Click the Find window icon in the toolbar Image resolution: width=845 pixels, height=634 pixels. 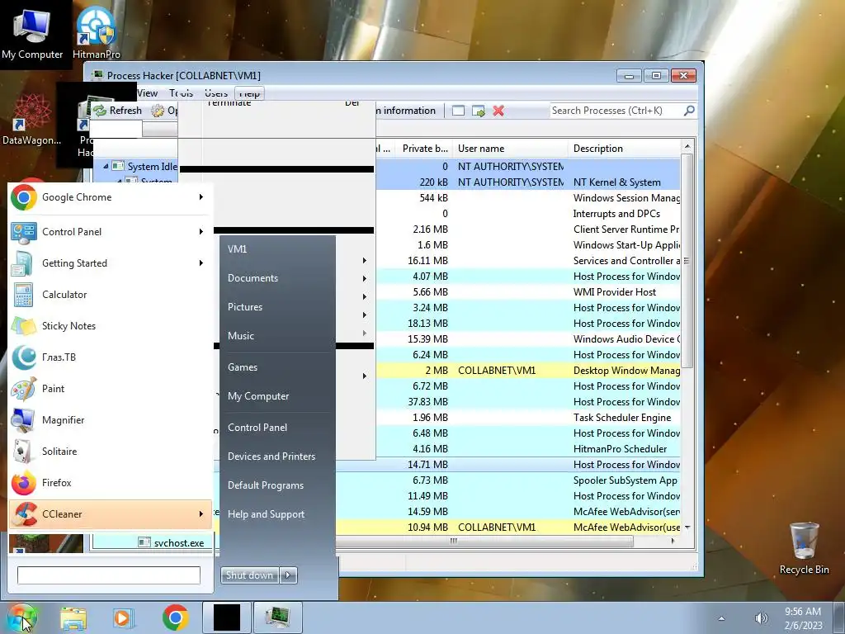[458, 111]
